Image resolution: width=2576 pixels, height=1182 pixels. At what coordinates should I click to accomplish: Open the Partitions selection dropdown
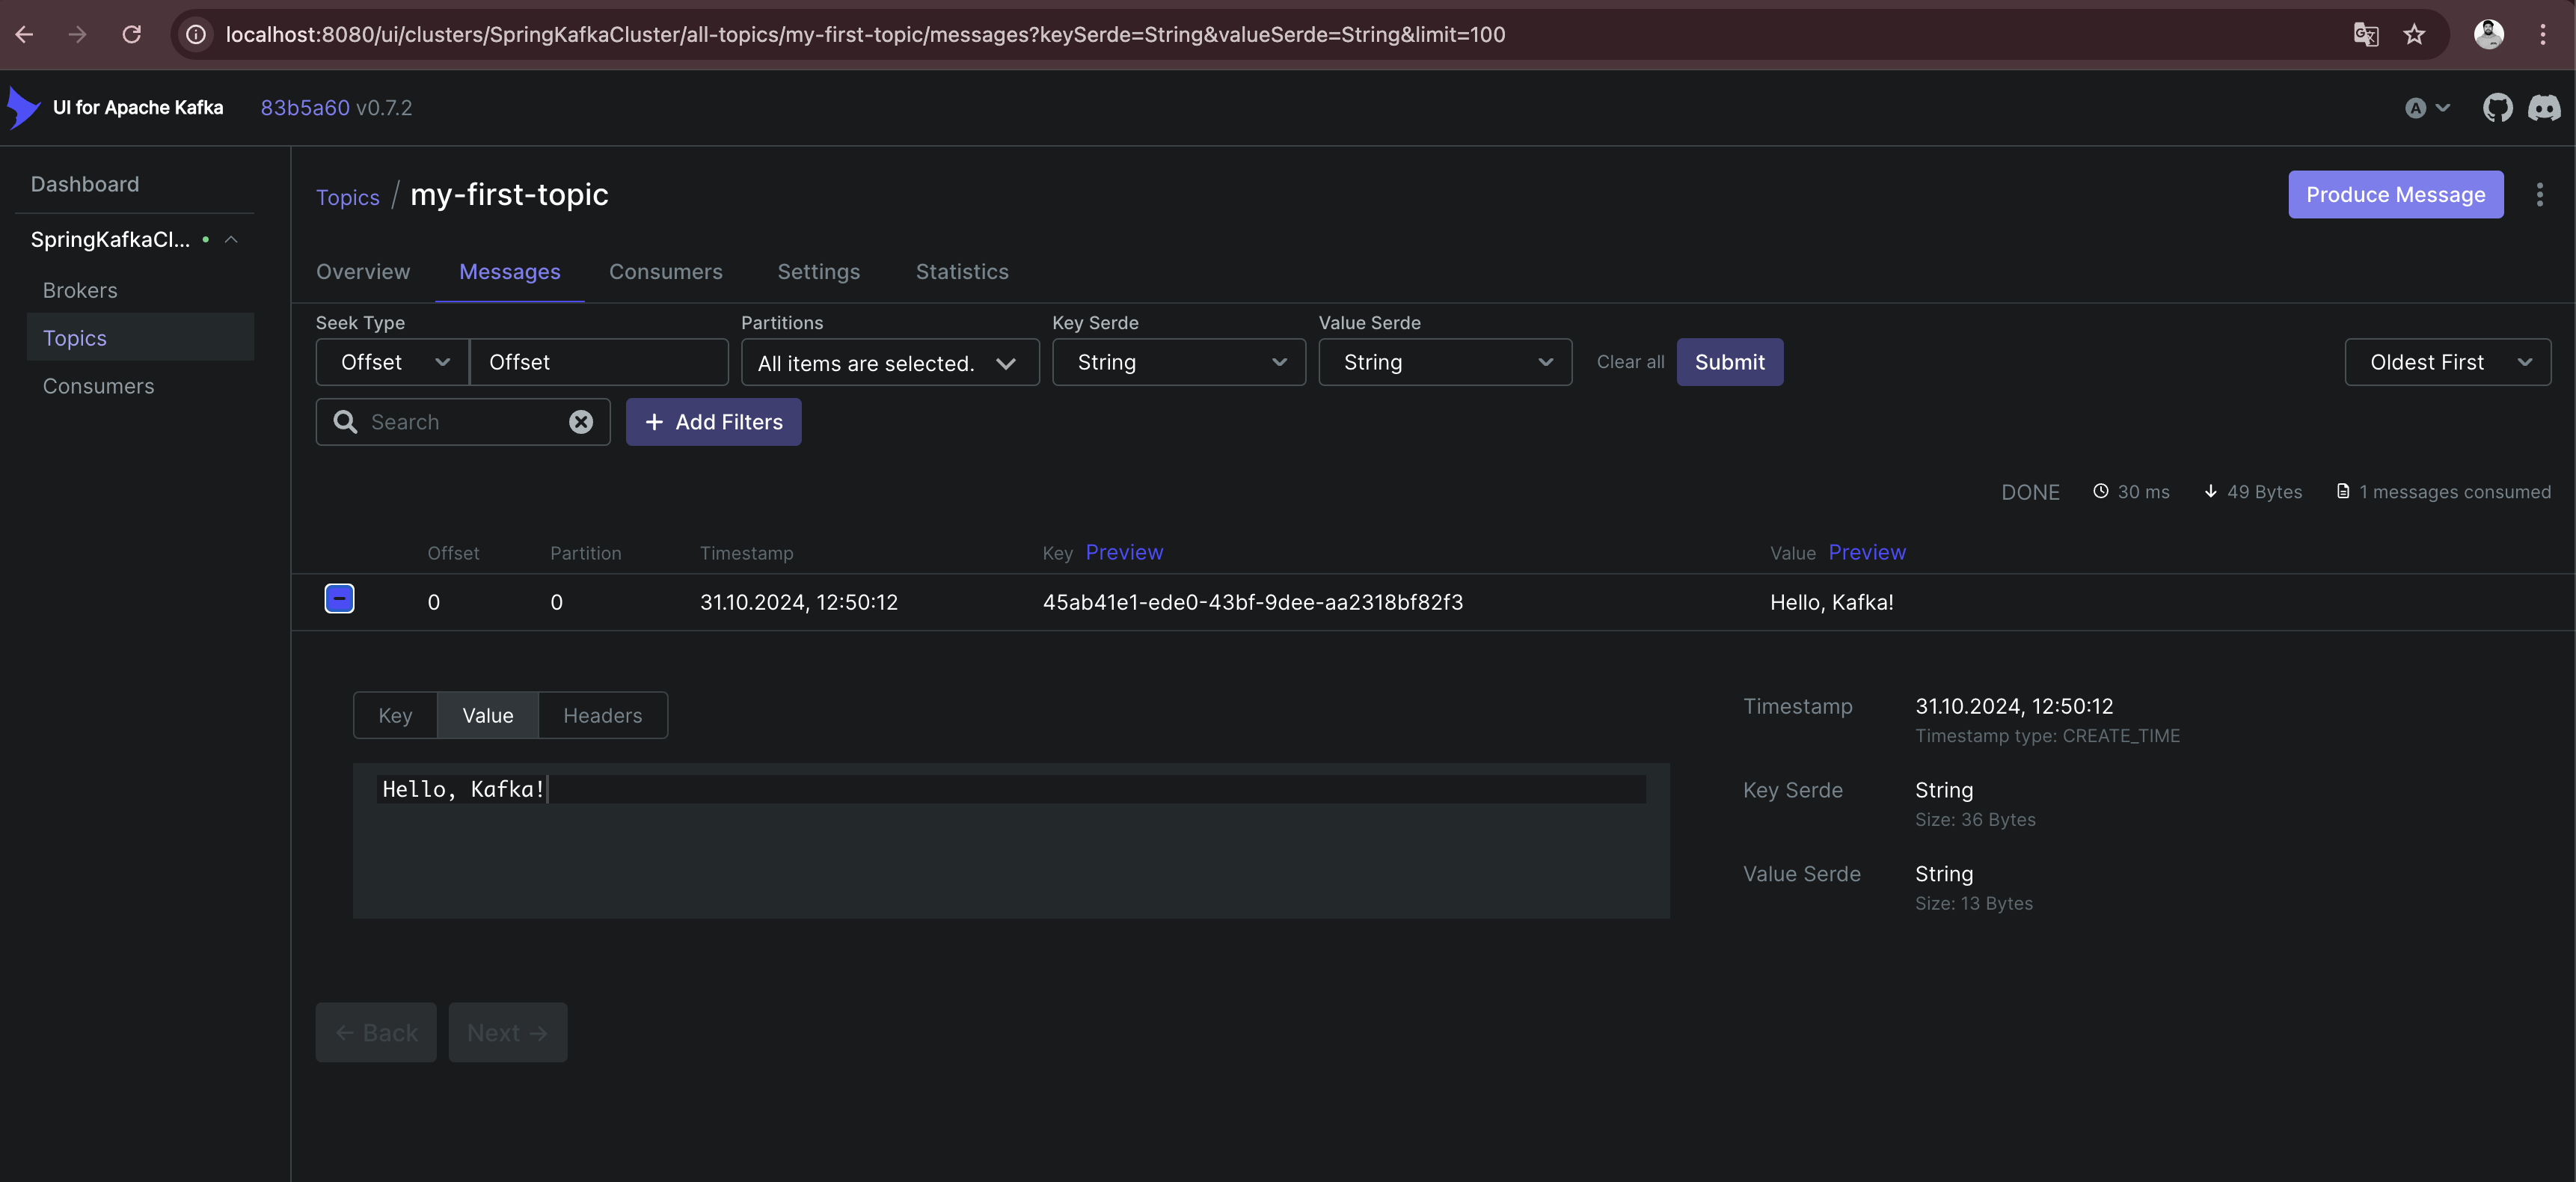point(889,363)
